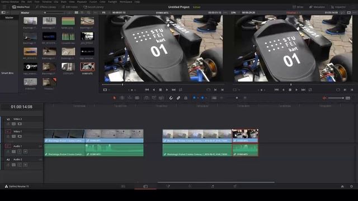This screenshot has height=201, width=358.
Task: Open source clip name dropdown 01069.MTS
Action: (x=163, y=12)
